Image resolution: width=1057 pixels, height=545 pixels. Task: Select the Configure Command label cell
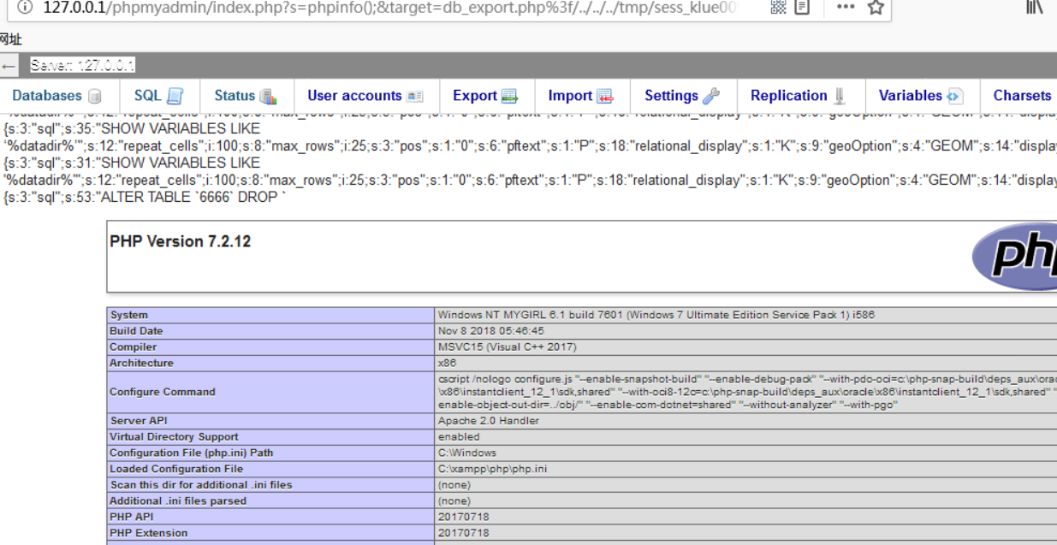tap(271, 392)
